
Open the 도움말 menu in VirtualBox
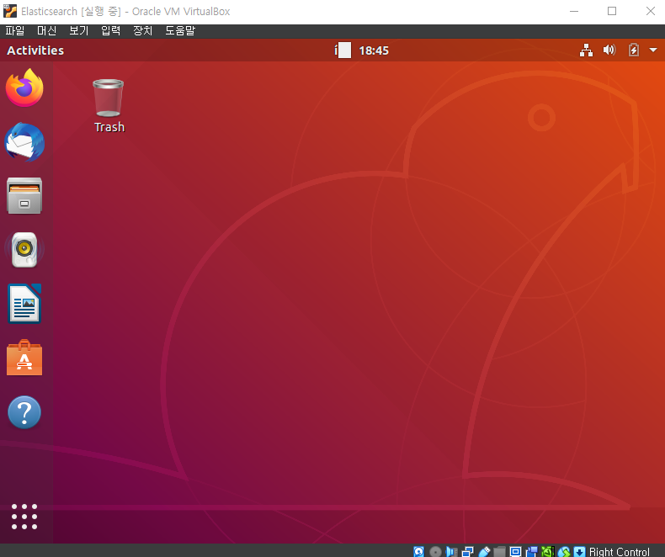click(180, 30)
